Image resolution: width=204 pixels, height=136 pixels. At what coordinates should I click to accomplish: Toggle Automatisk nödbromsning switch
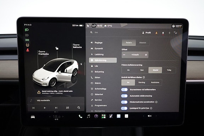[125, 96]
